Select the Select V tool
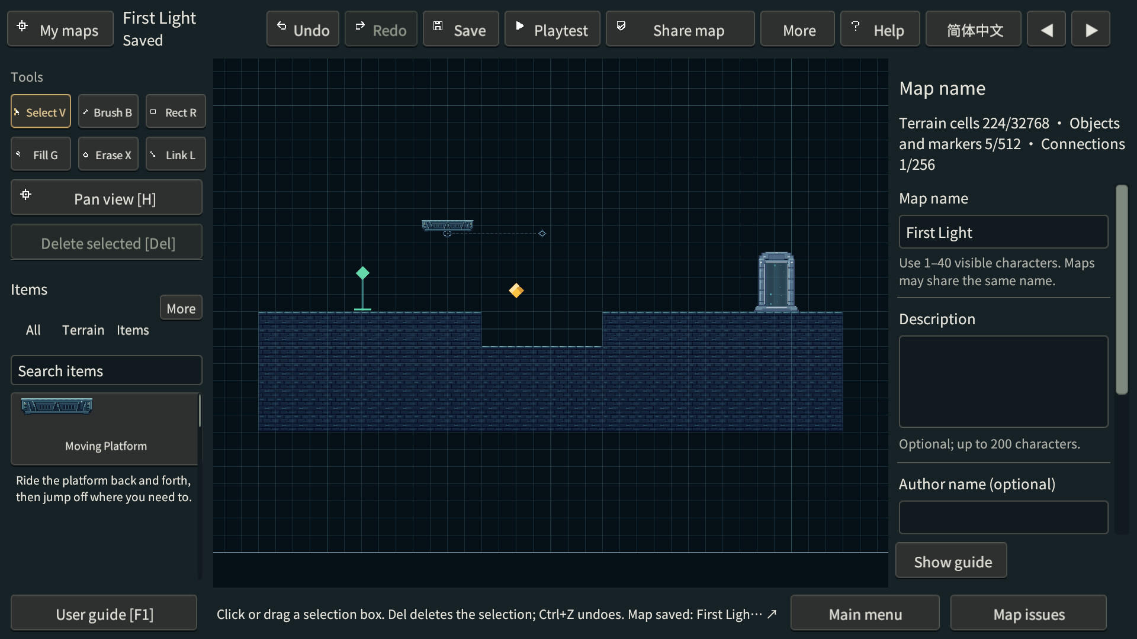The height and width of the screenshot is (639, 1137). point(41,111)
